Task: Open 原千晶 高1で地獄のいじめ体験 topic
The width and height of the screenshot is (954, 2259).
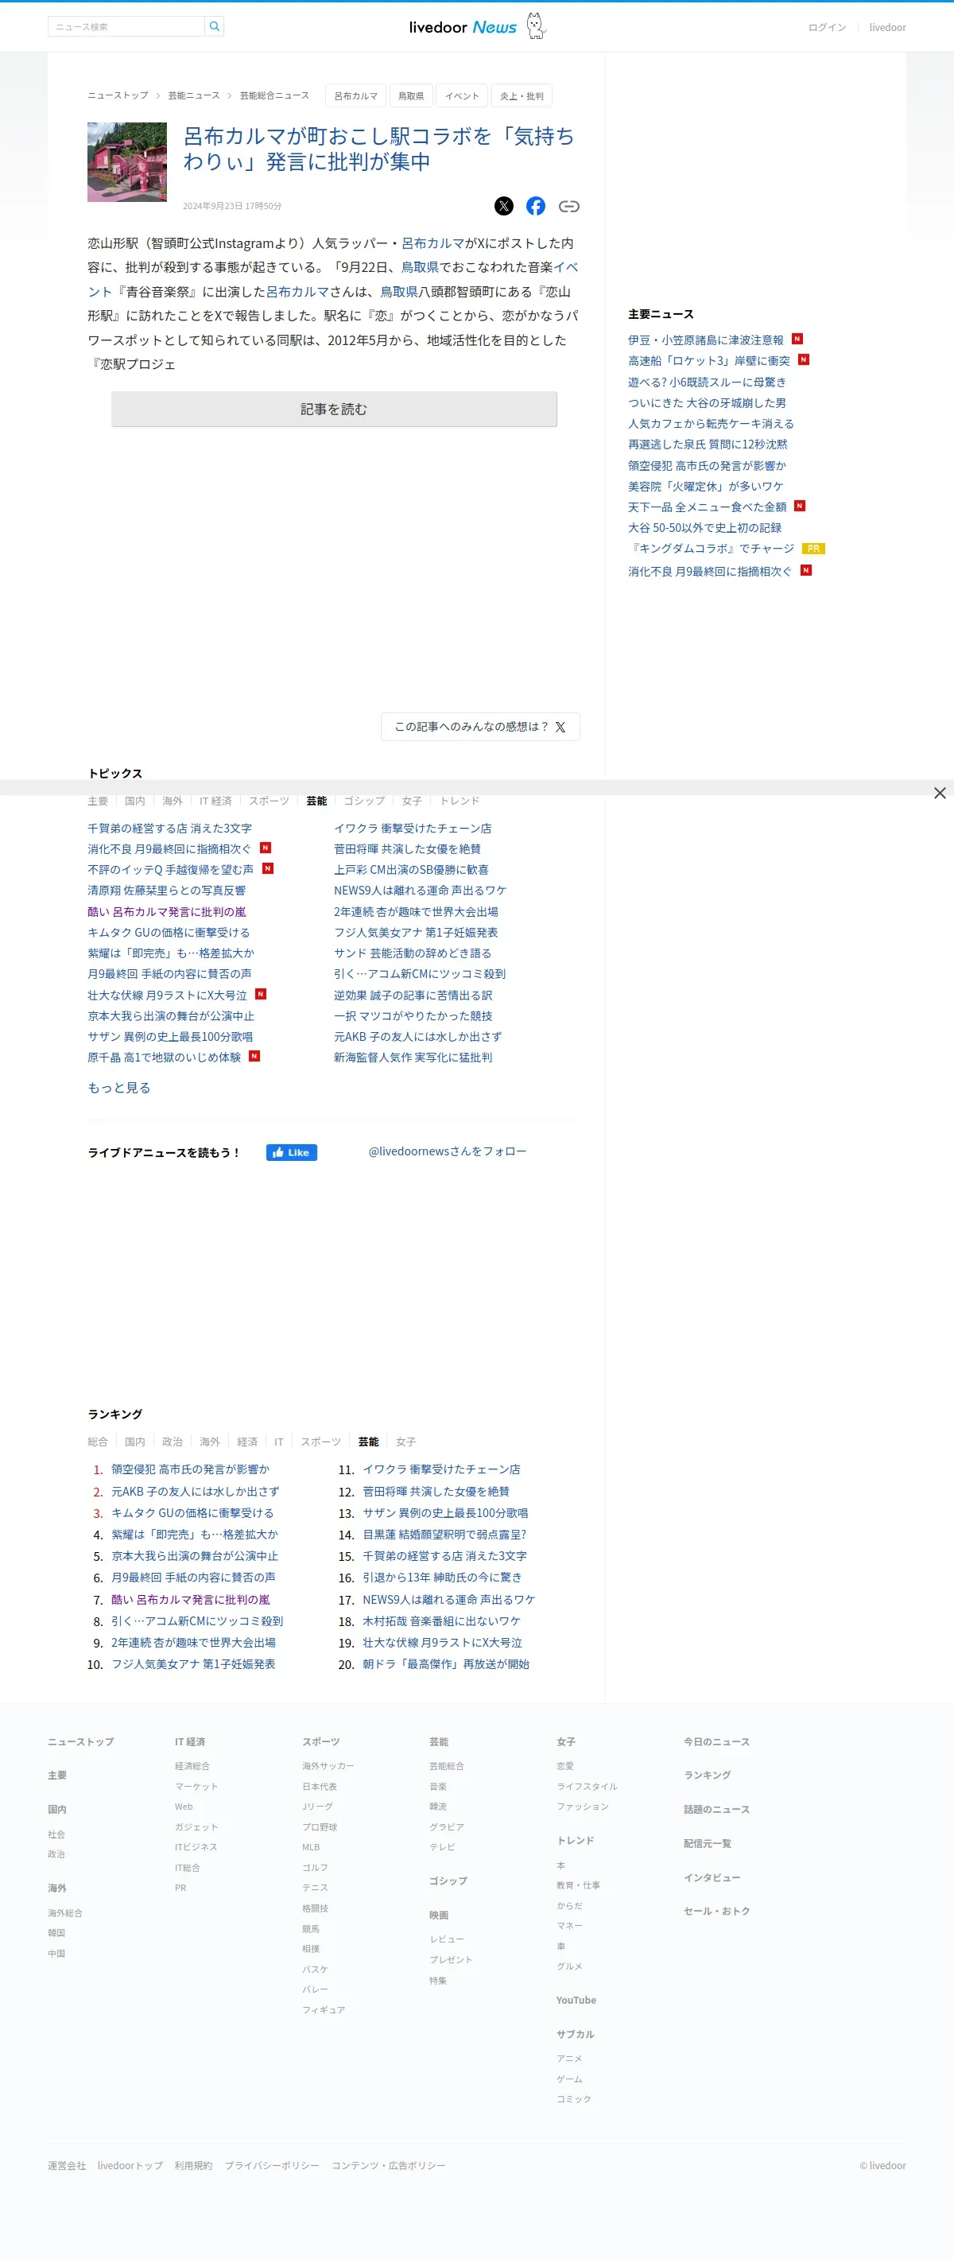Action: (164, 1058)
